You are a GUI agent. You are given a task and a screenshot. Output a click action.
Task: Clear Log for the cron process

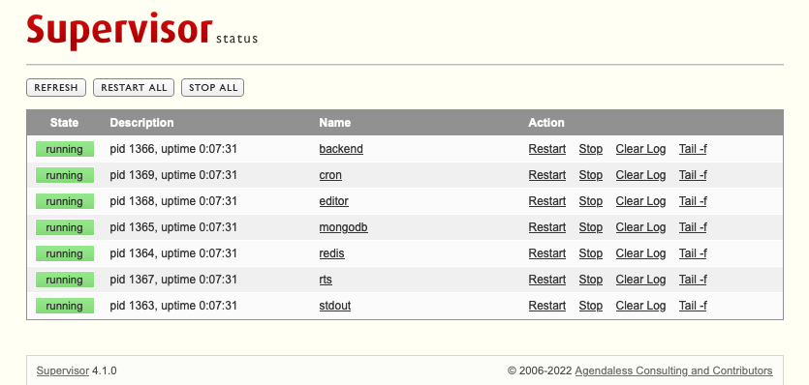(x=640, y=175)
